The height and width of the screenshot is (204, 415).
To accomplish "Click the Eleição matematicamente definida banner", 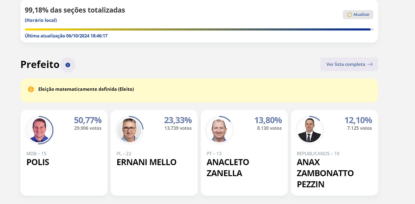I will [199, 90].
